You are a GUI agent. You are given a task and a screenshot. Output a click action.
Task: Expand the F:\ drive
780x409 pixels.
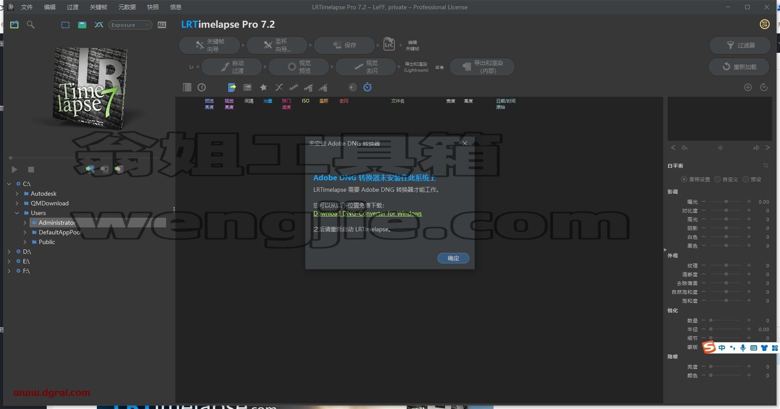coord(9,271)
